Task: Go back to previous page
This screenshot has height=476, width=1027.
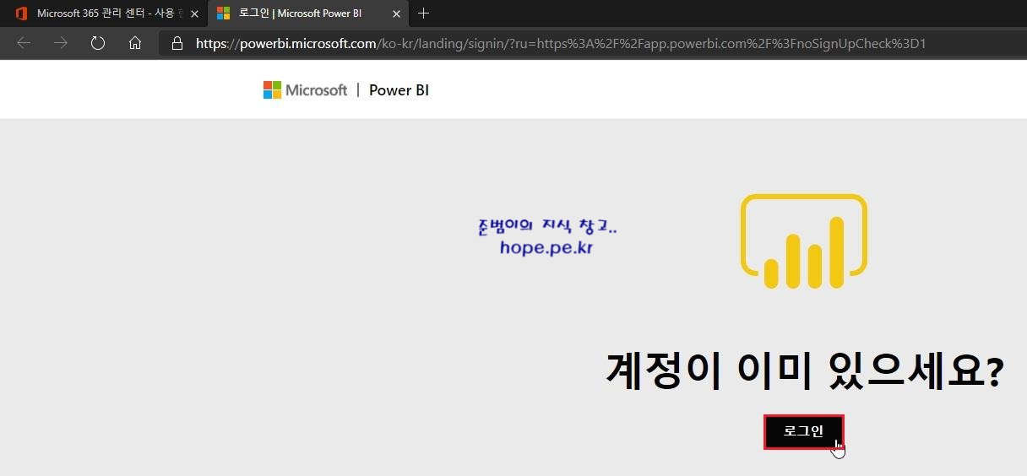Action: pos(24,43)
